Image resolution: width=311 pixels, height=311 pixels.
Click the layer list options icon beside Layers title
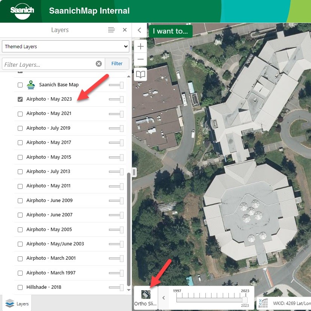[x=111, y=30]
